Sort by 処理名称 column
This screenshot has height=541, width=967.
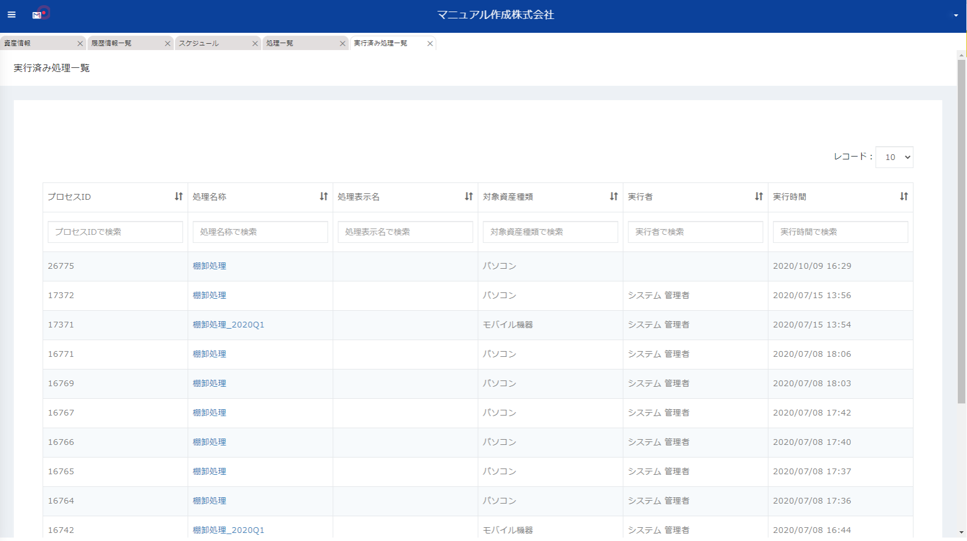pyautogui.click(x=324, y=197)
